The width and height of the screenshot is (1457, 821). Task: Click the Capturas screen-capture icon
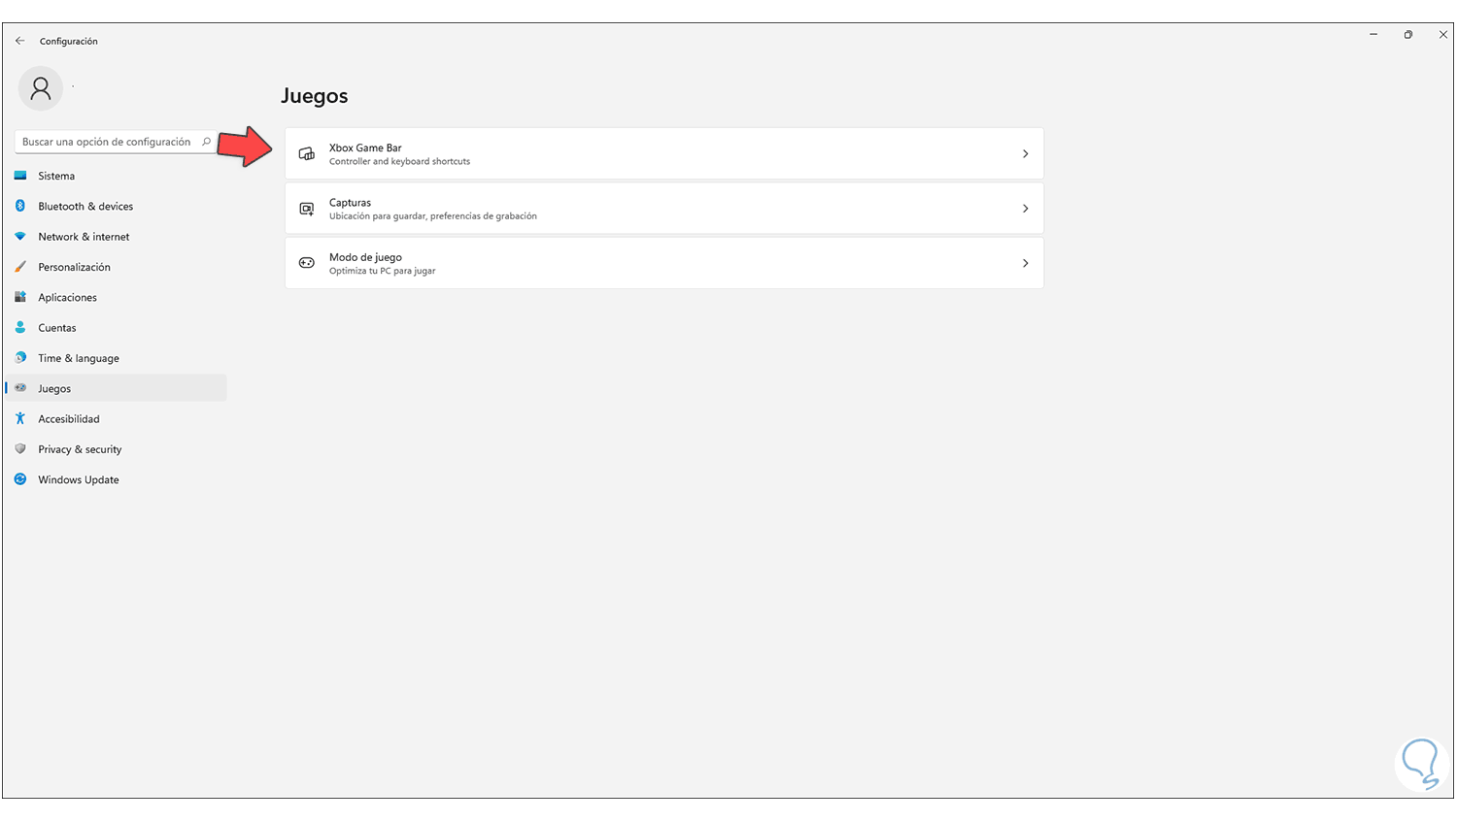click(x=307, y=209)
